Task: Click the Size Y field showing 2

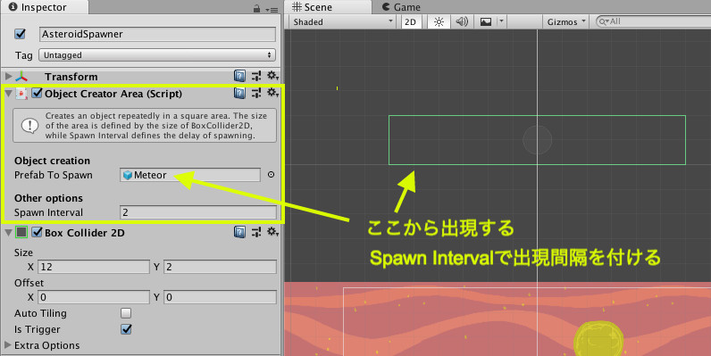Action: click(x=220, y=267)
